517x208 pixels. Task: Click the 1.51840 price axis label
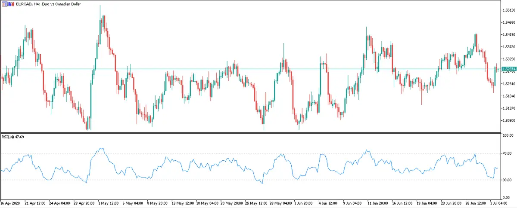point(509,96)
